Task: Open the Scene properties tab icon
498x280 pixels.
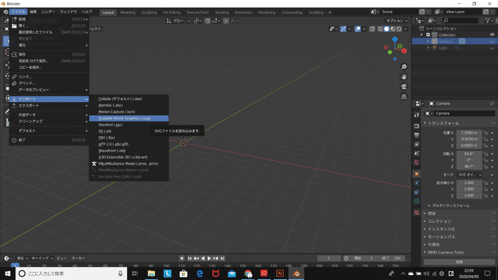Action: coord(416,153)
